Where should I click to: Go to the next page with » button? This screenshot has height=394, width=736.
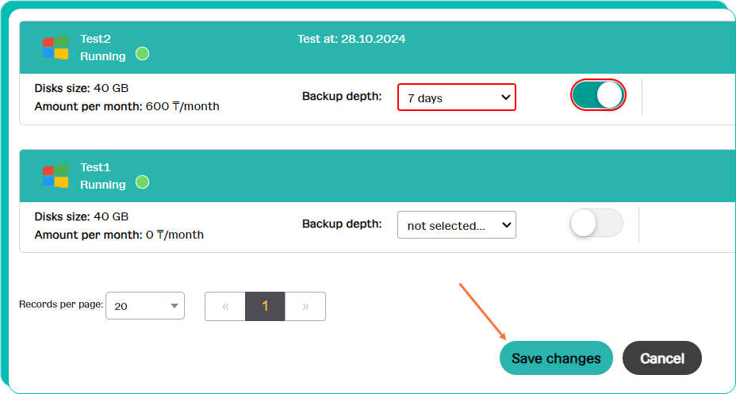tap(305, 306)
